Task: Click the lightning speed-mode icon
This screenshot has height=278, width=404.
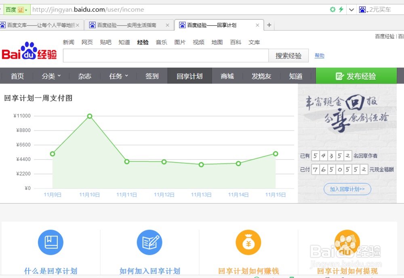Action: tap(341, 10)
